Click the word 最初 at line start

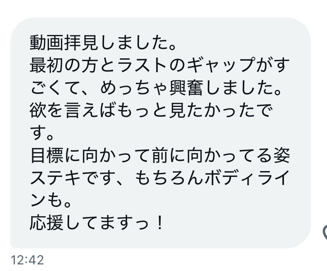(x=46, y=65)
